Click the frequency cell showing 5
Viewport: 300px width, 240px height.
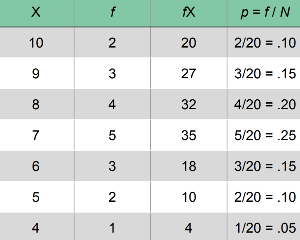[112, 135]
